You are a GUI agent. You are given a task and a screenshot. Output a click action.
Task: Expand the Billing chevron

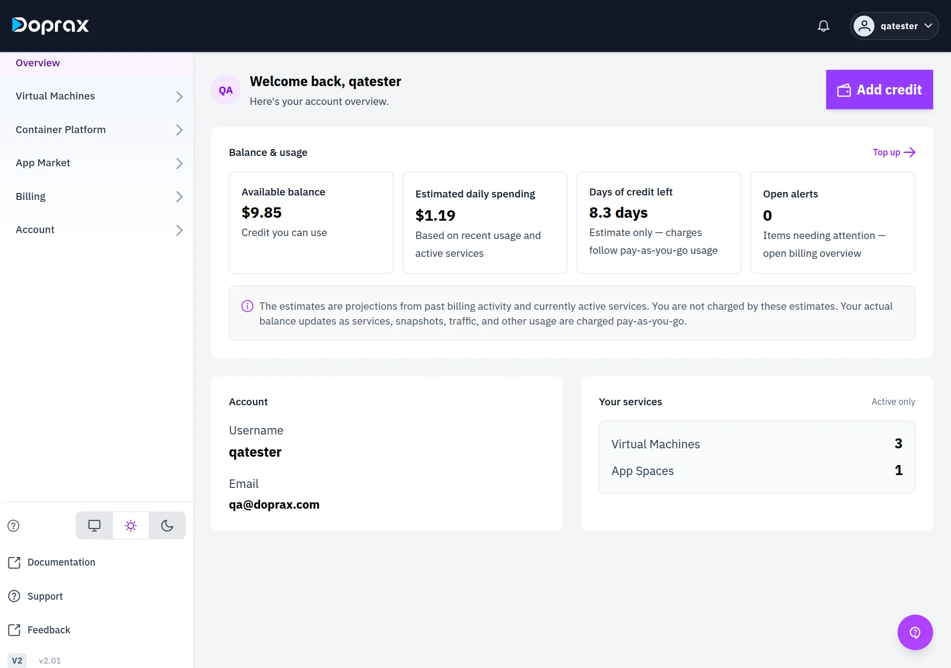179,197
